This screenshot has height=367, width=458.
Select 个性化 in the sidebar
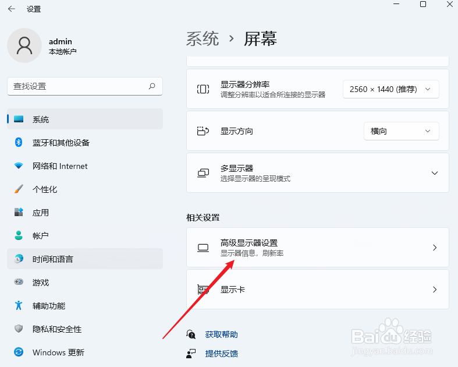(x=85, y=189)
